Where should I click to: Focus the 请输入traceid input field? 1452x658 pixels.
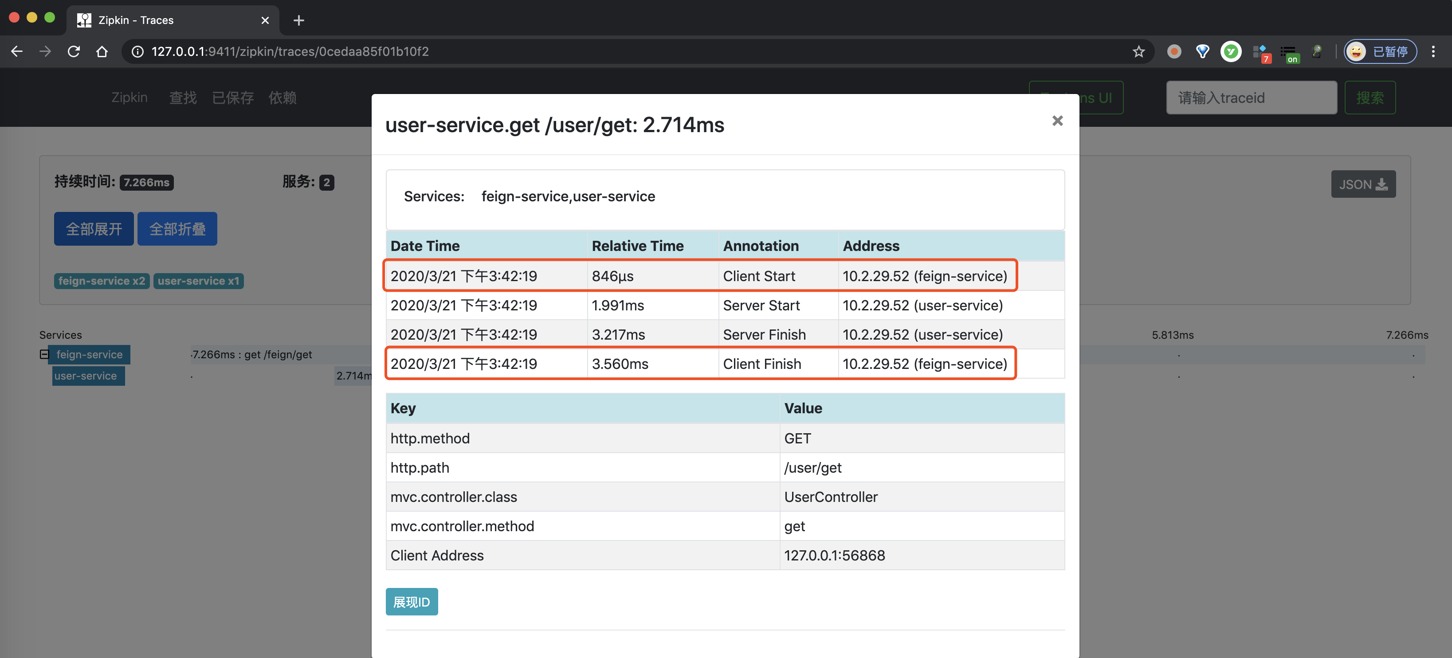(x=1251, y=98)
